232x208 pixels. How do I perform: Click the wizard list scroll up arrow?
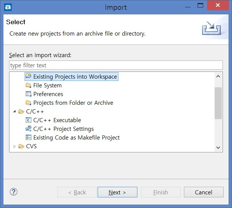pyautogui.click(x=218, y=76)
